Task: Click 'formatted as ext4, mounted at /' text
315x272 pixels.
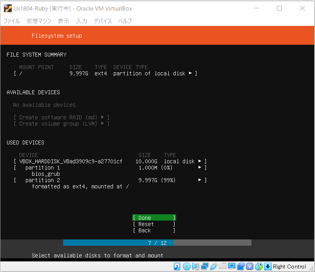Action: point(80,186)
